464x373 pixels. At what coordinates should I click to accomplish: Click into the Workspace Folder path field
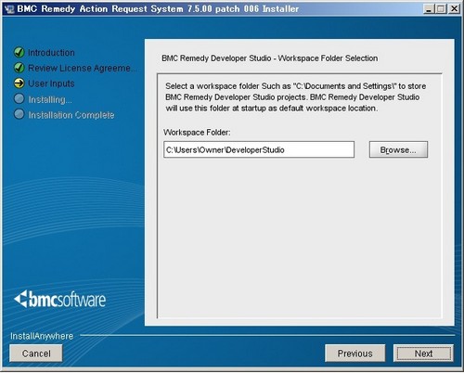click(259, 149)
